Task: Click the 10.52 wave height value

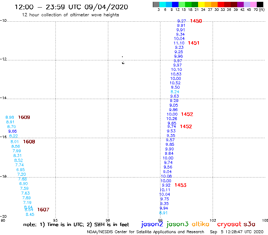Action: pos(175,83)
